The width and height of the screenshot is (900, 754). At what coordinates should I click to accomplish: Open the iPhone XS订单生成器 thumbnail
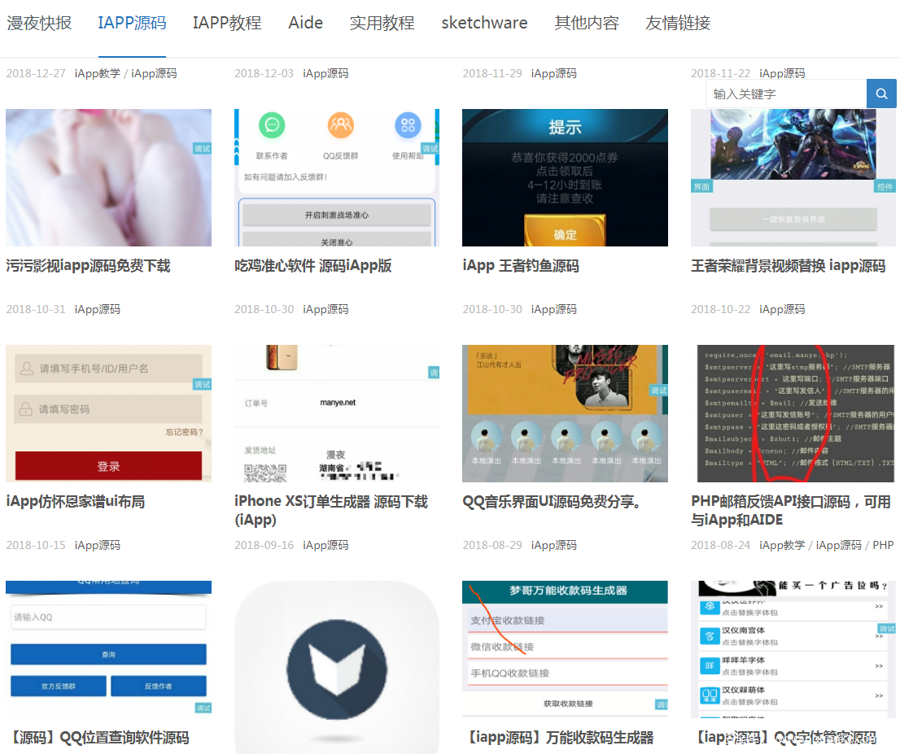[337, 413]
